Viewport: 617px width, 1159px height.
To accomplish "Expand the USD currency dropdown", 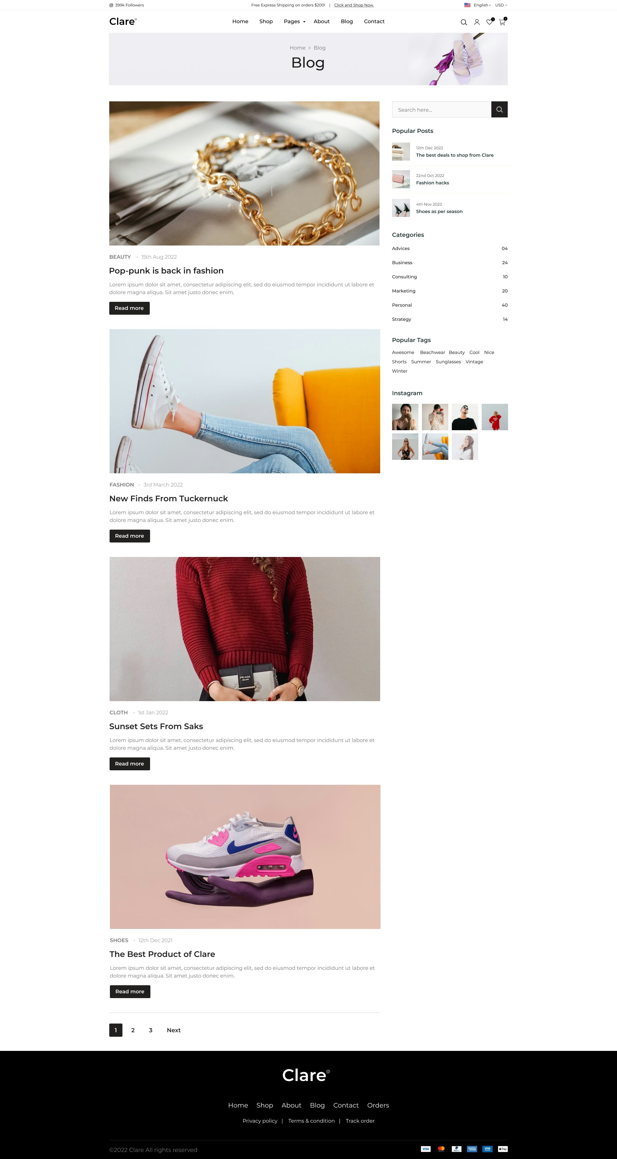I will pyautogui.click(x=501, y=5).
